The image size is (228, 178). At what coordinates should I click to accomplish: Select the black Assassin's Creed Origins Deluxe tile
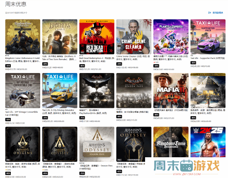tap(23, 144)
